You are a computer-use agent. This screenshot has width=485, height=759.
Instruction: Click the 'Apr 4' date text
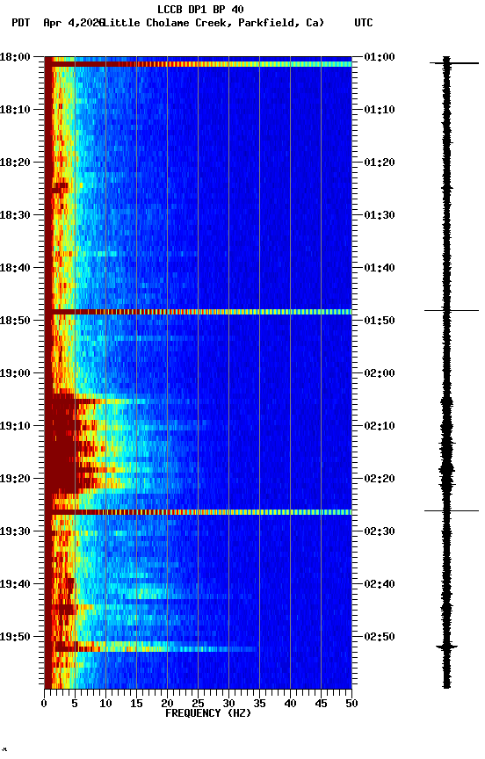61,23
